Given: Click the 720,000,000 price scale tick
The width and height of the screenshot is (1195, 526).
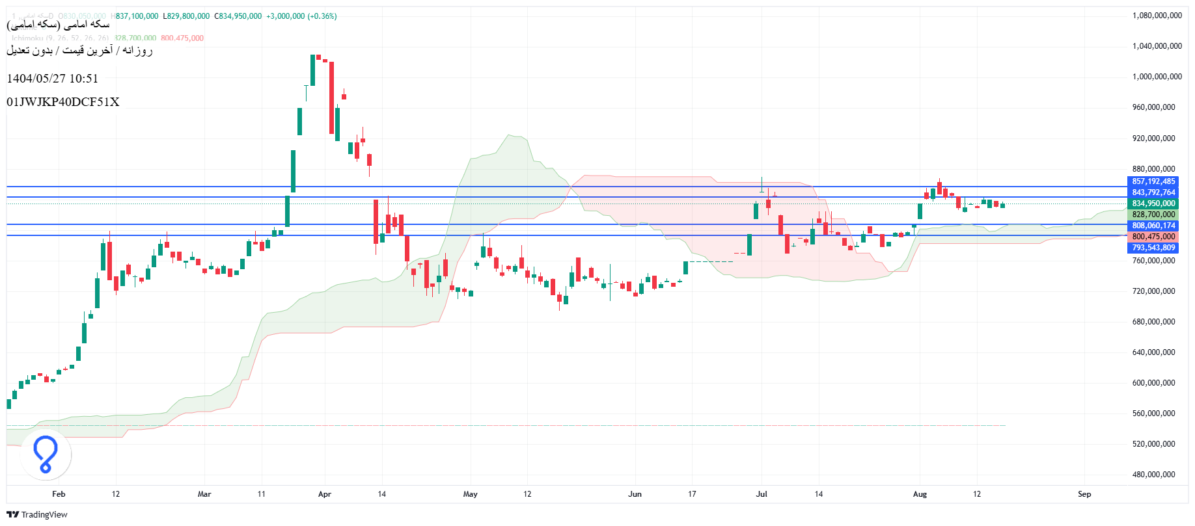Looking at the screenshot, I should (x=1154, y=291).
